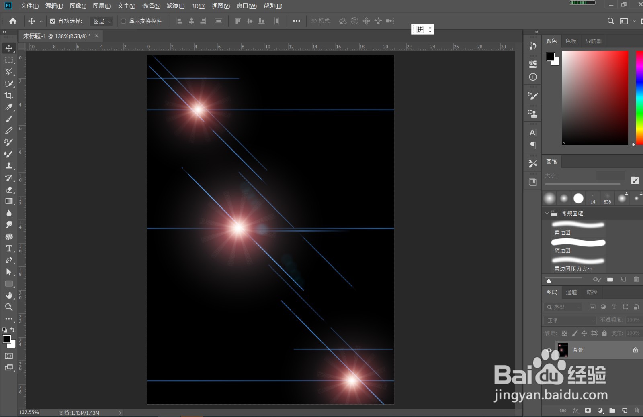Go to the Home screen icon
The height and width of the screenshot is (417, 643).
coord(13,21)
